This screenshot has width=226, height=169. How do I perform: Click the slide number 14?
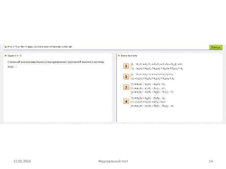tap(211, 161)
